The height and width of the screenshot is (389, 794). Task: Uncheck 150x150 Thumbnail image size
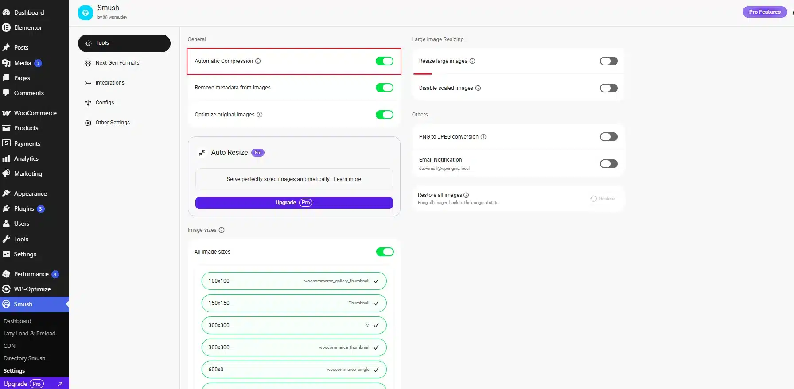294,303
